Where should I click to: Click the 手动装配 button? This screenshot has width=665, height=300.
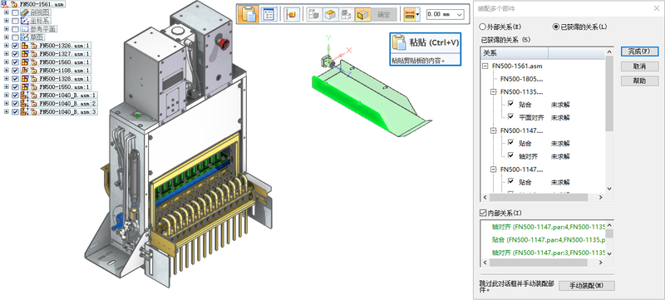(587, 286)
